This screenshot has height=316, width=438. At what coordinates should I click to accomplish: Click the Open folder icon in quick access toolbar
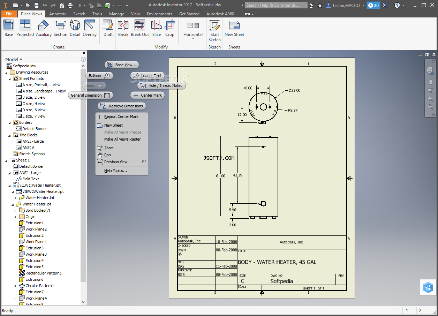[x=28, y=5]
